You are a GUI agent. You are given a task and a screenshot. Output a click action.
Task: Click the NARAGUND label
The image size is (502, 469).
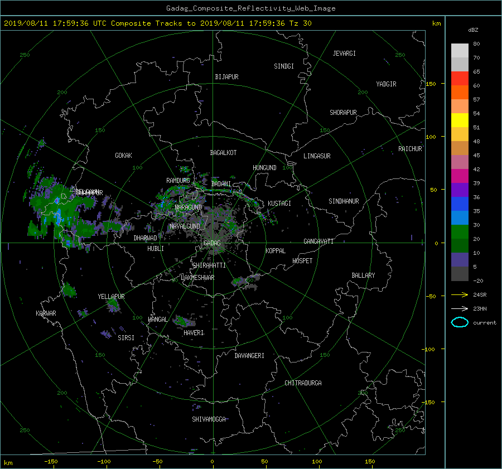click(189, 207)
